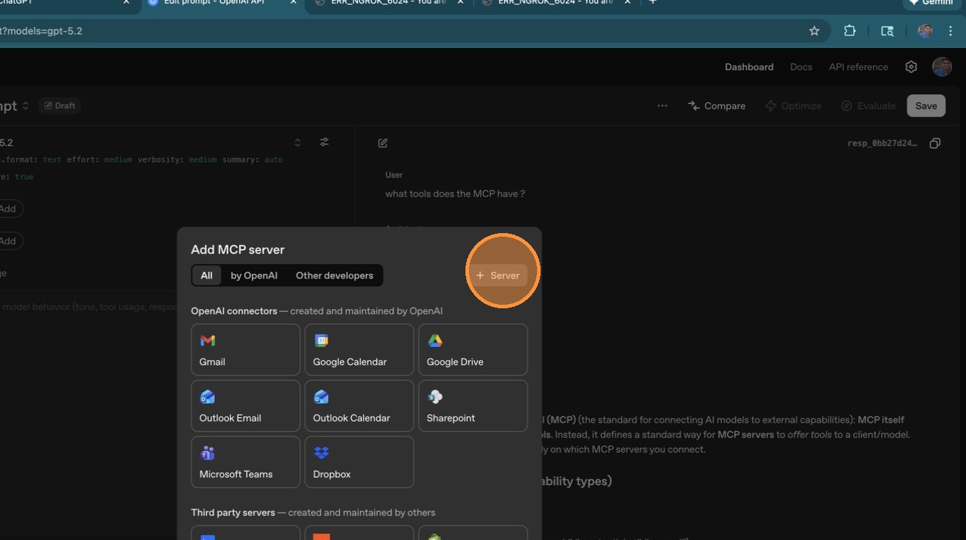This screenshot has height=540, width=966.
Task: Pick the Dropbox connector
Action: pyautogui.click(x=359, y=462)
